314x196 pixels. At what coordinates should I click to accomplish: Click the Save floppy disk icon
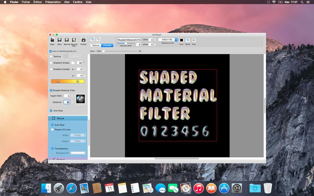[59, 40]
